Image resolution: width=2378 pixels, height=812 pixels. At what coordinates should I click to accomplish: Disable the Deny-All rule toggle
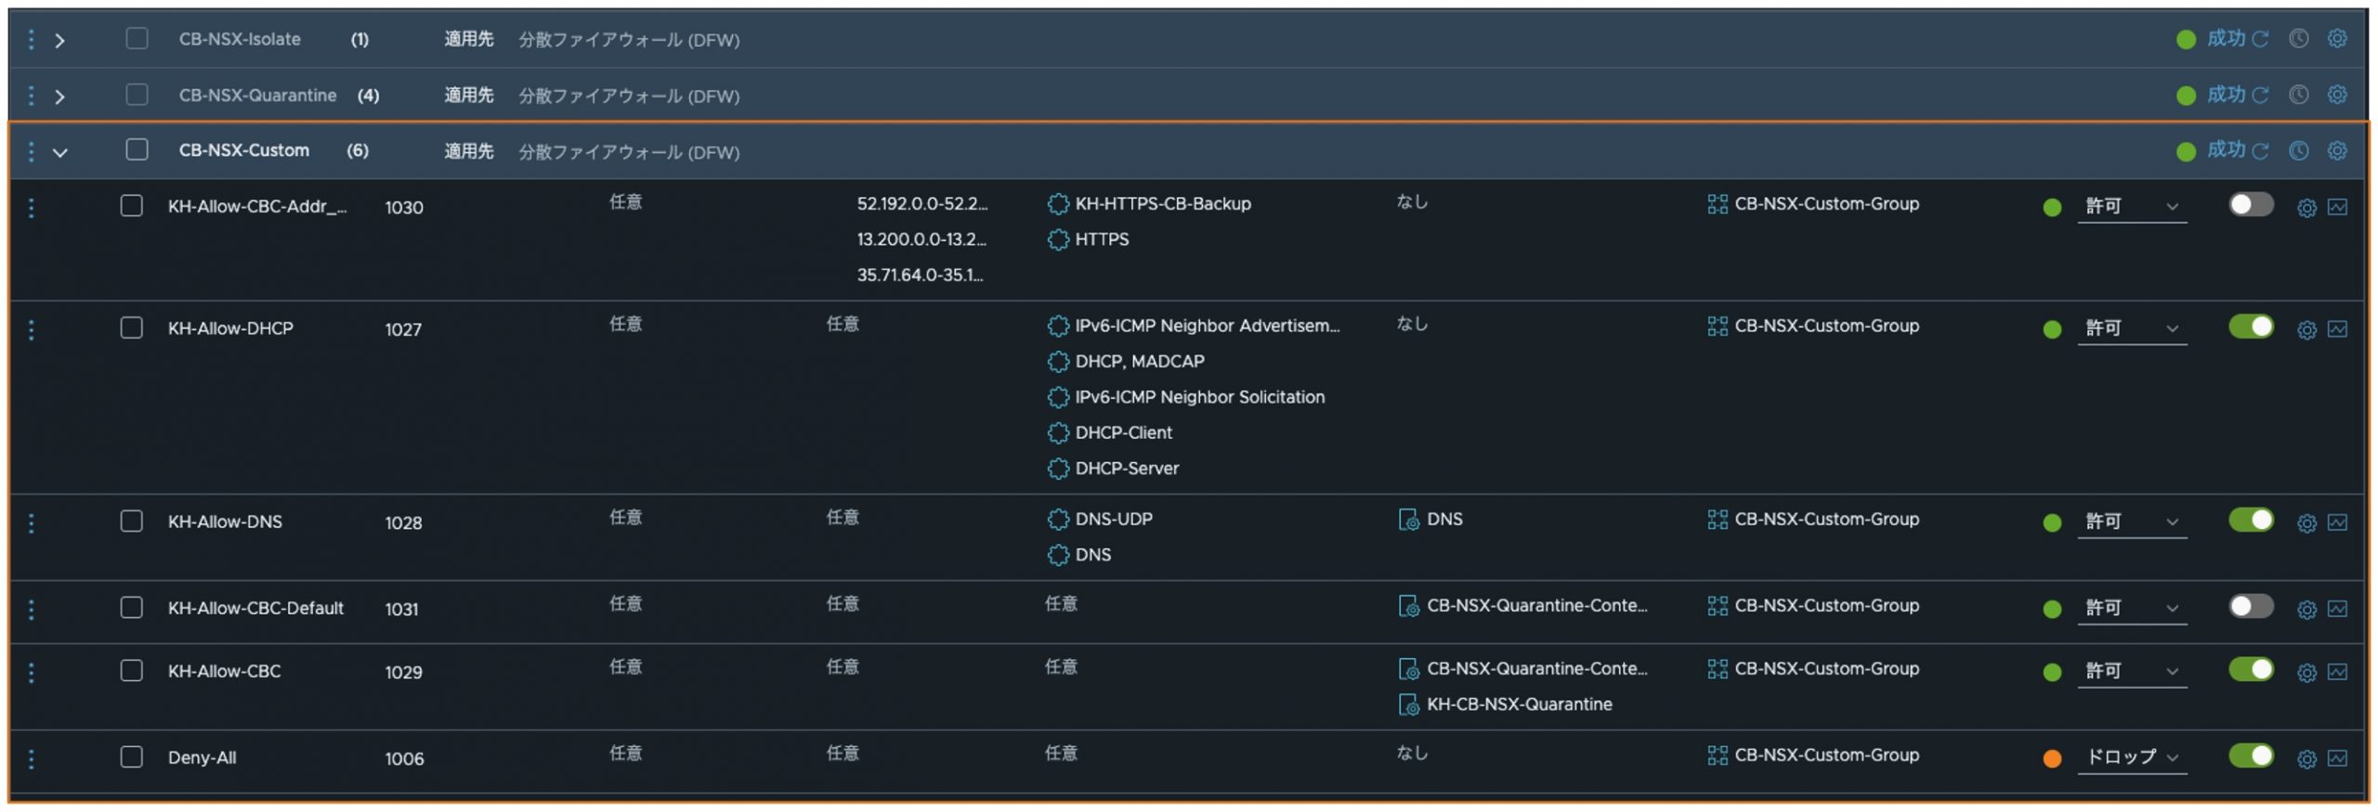[2250, 755]
